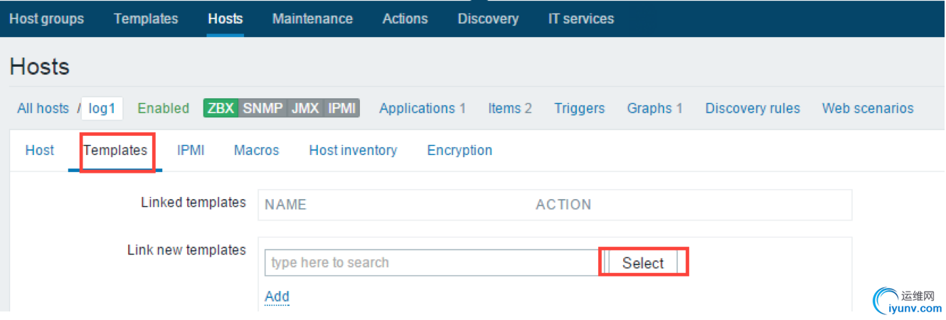This screenshot has width=946, height=320.
Task: Click the green ZBX availability badge
Action: click(220, 109)
